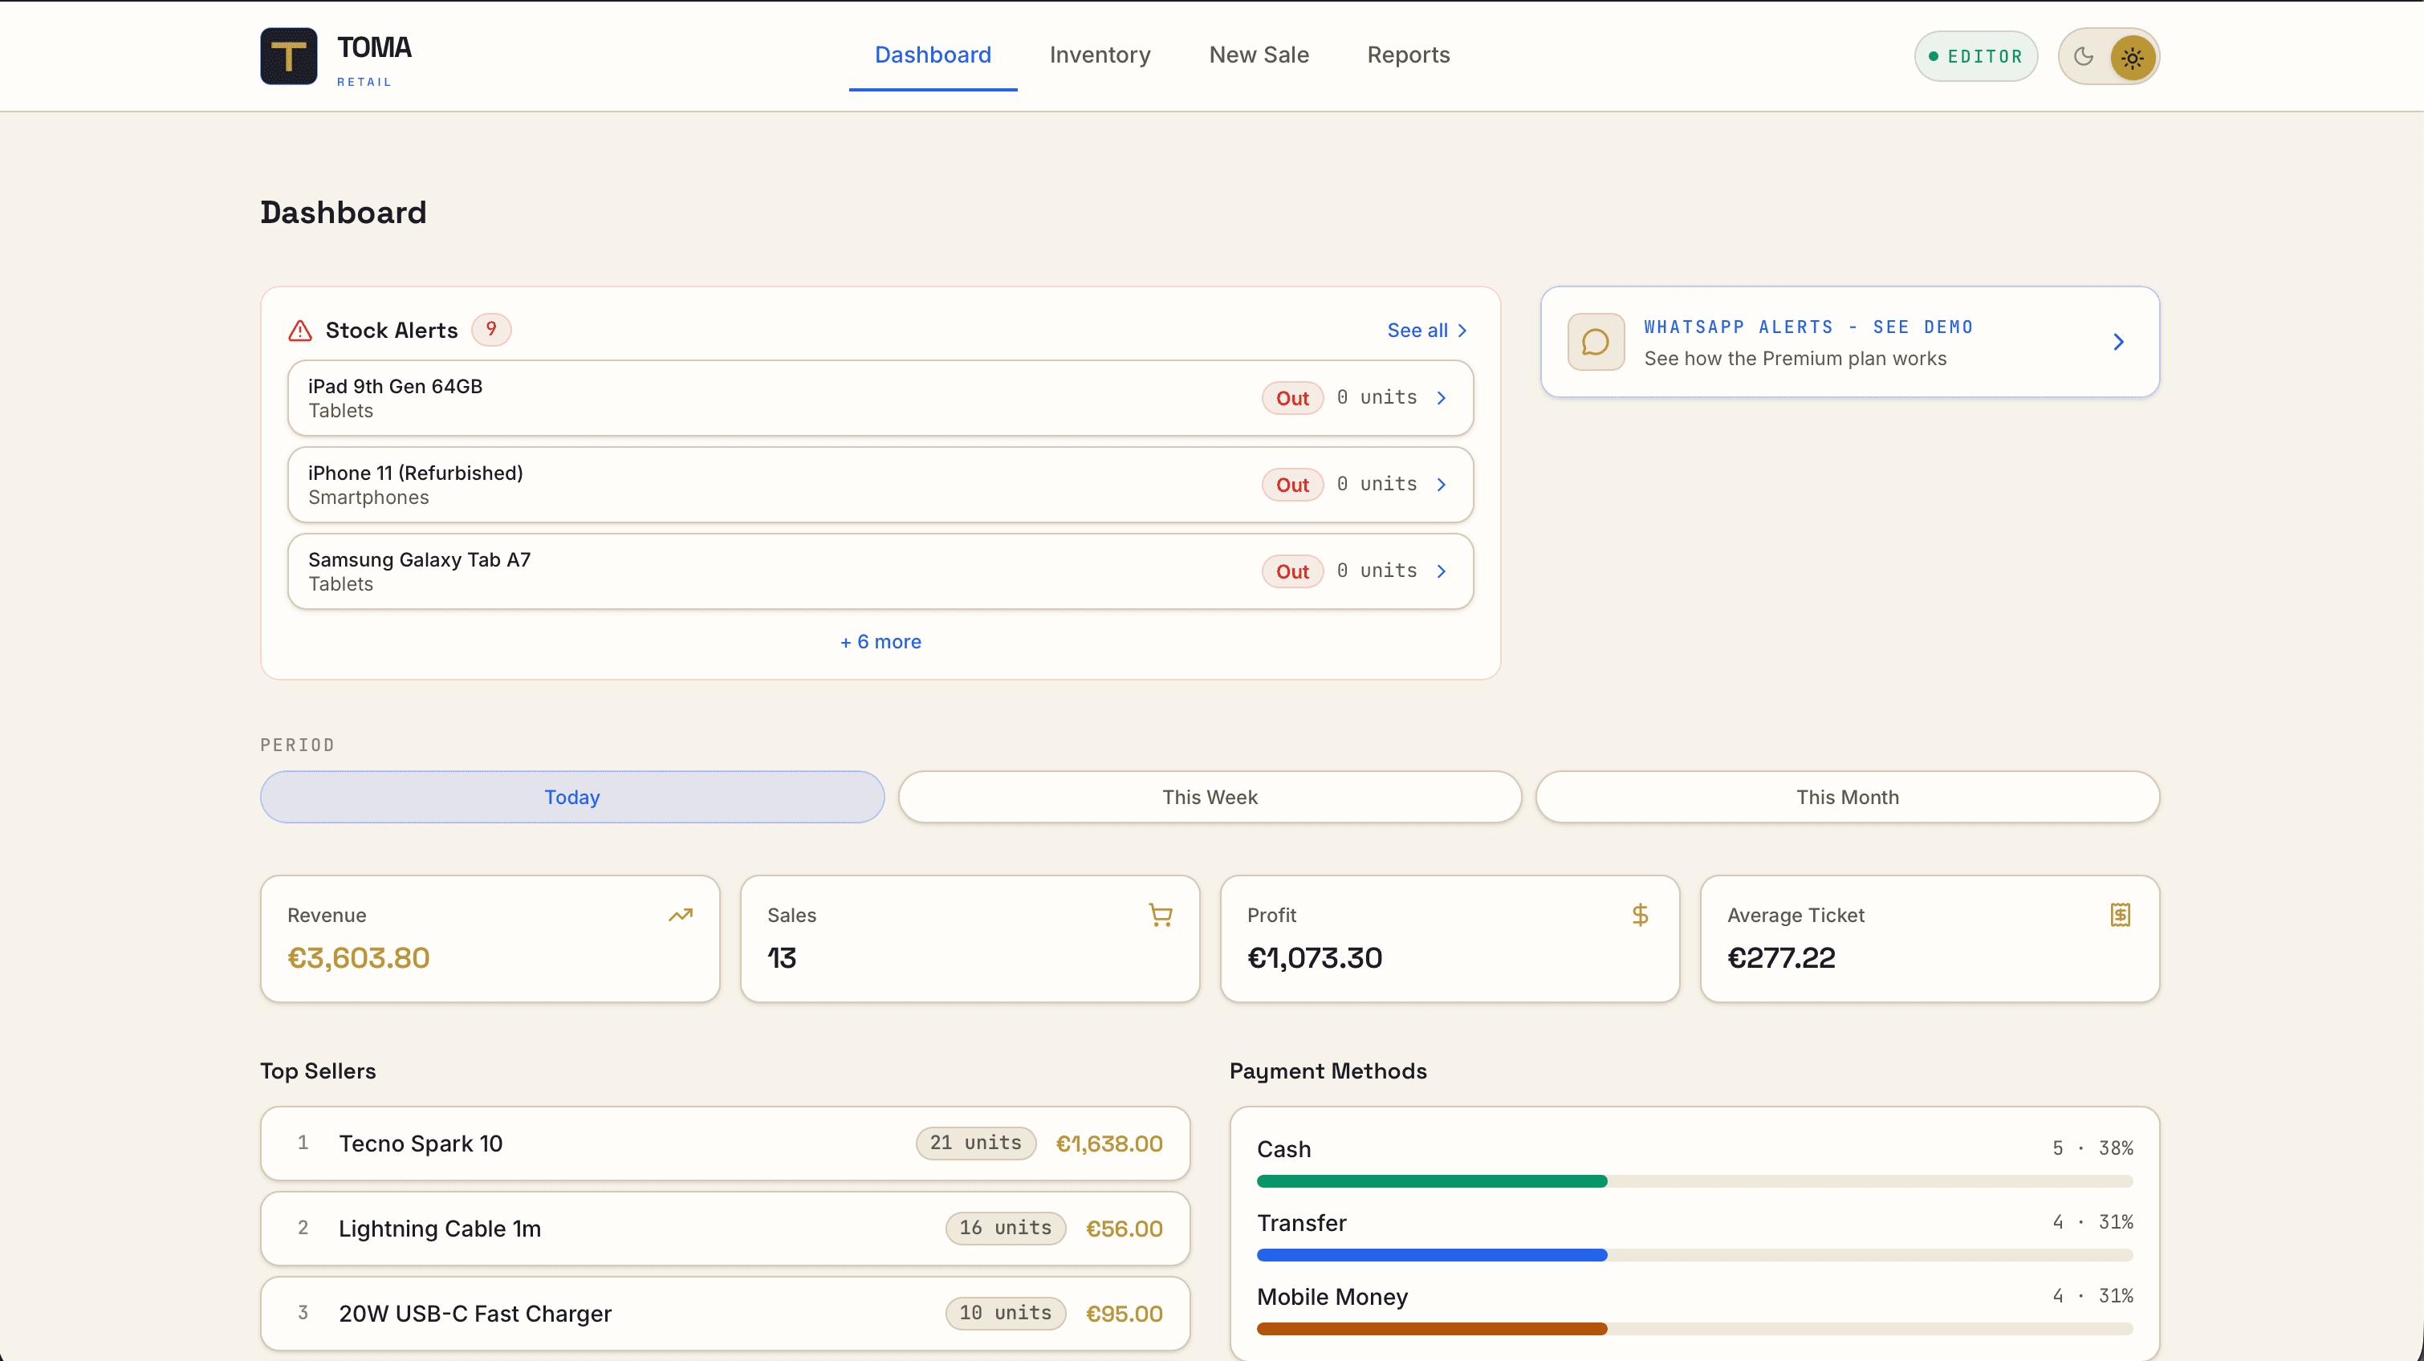This screenshot has width=2424, height=1361.
Task: Click the Out badge on iPhone 11 row
Action: coord(1293,485)
